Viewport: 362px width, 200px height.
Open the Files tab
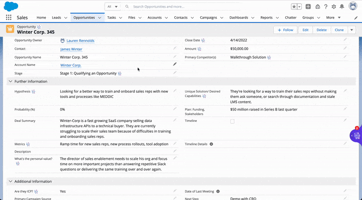click(132, 18)
